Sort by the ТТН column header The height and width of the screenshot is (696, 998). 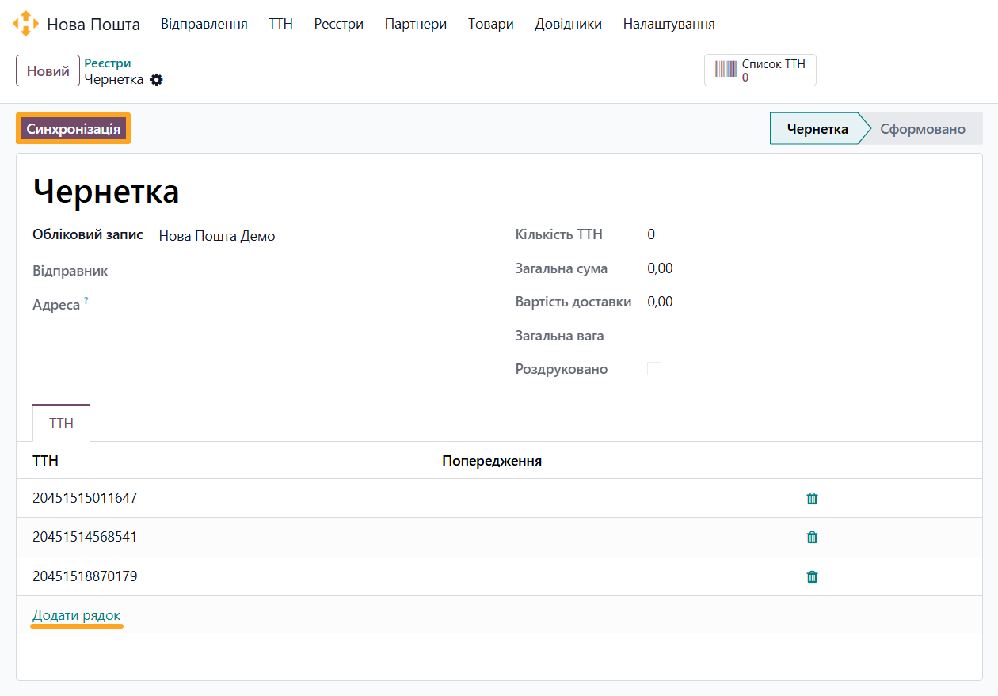45,461
